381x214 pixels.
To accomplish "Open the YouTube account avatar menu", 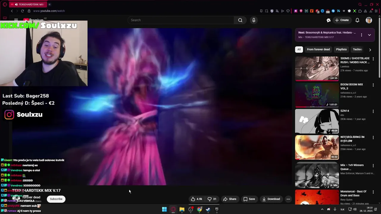I will coord(369,20).
